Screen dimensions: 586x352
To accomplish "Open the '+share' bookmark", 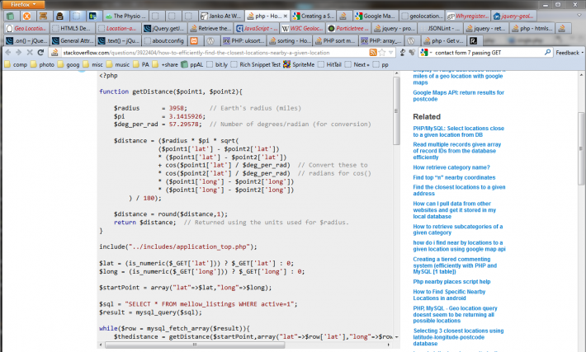I will pos(165,64).
